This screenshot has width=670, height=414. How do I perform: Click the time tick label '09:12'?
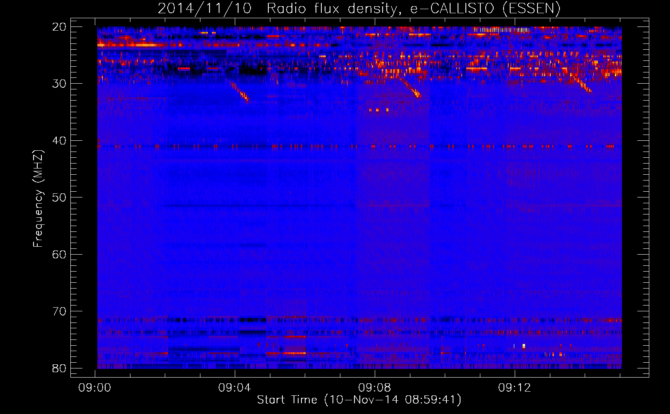click(x=515, y=388)
